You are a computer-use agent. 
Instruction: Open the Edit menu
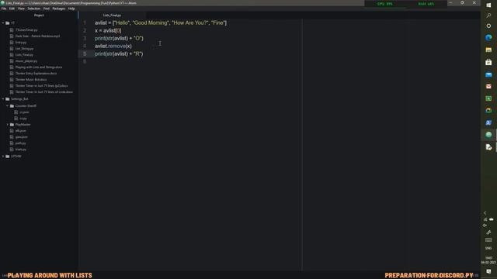[x=12, y=9]
